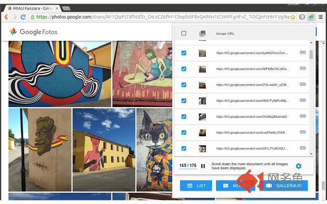
Task: Select the INfFl6Bs76CJ8Os URL text
Action: tap(252, 69)
